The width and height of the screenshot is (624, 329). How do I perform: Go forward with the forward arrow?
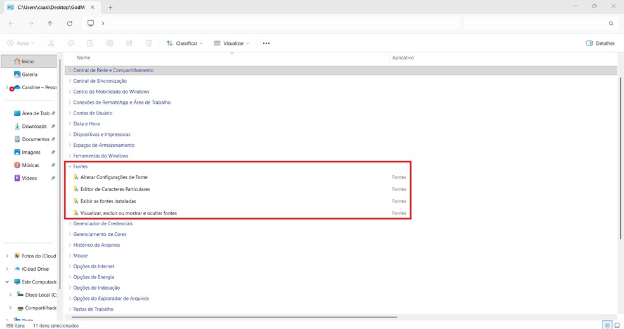click(x=30, y=23)
